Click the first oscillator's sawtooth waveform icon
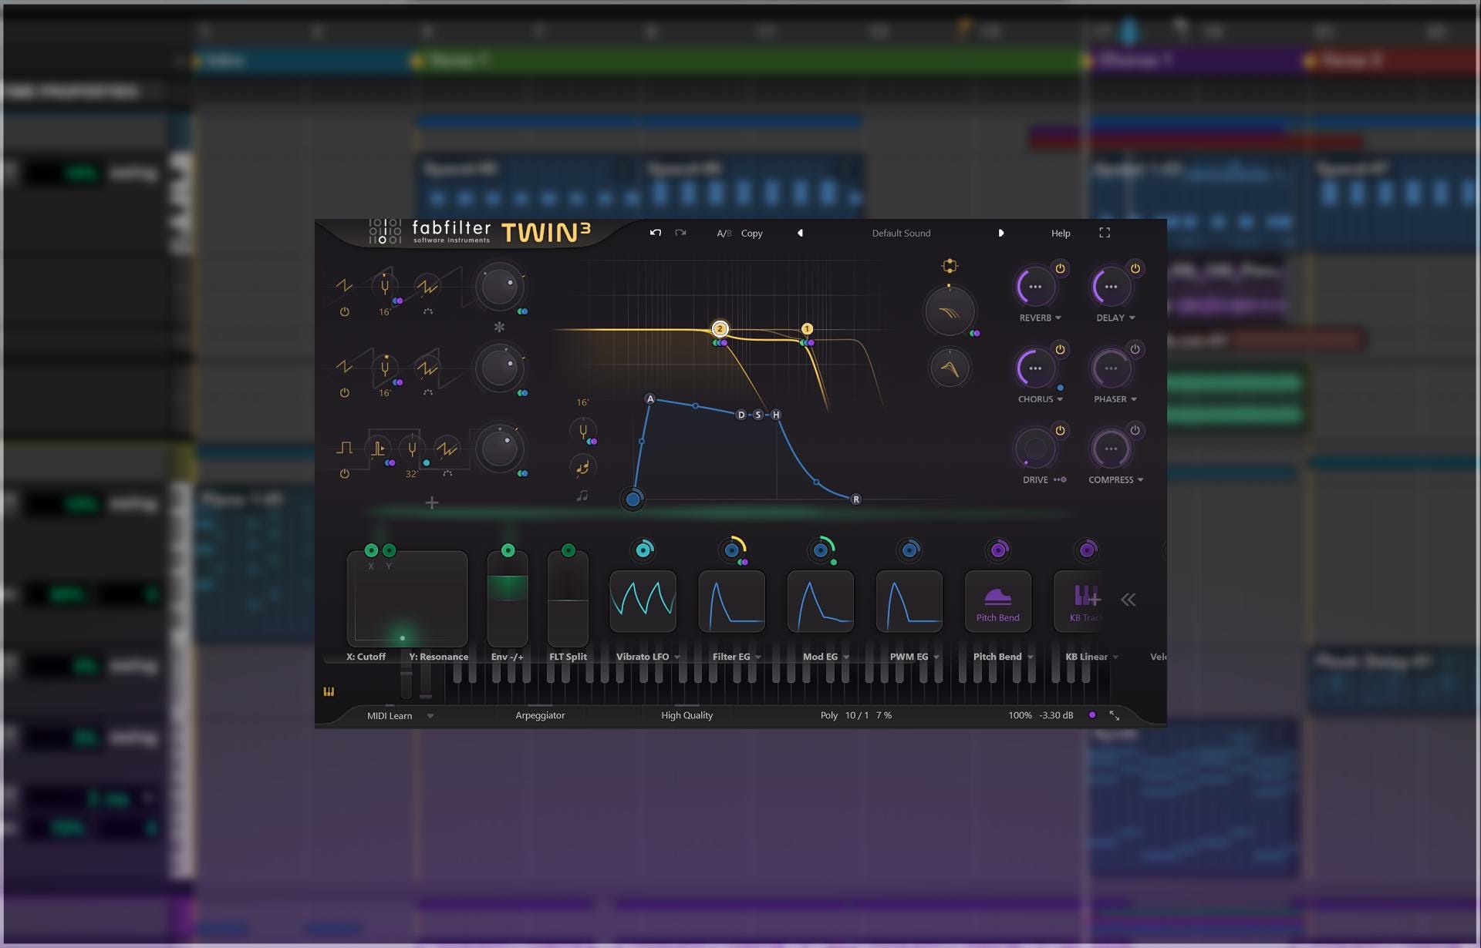 (344, 286)
